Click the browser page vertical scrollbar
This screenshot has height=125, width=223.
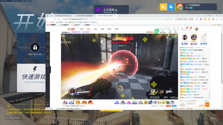tap(222, 58)
